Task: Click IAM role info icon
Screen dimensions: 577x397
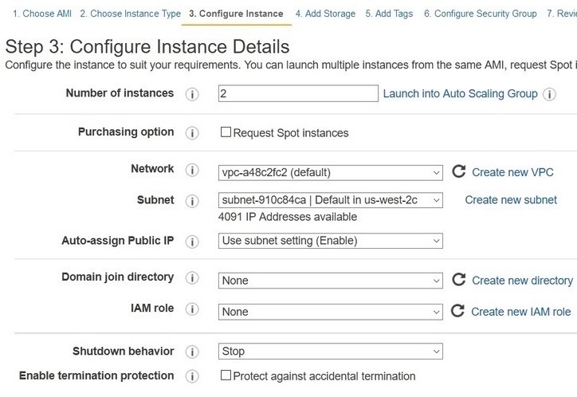Action: click(192, 309)
